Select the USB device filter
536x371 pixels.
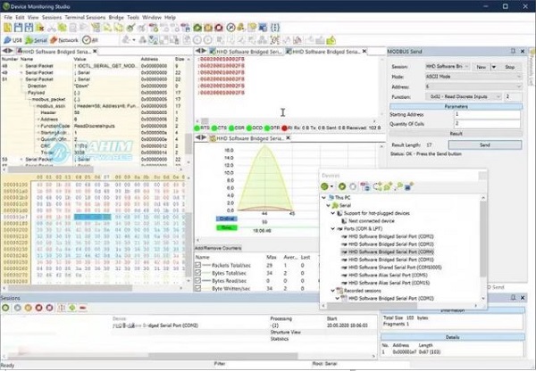[13, 40]
